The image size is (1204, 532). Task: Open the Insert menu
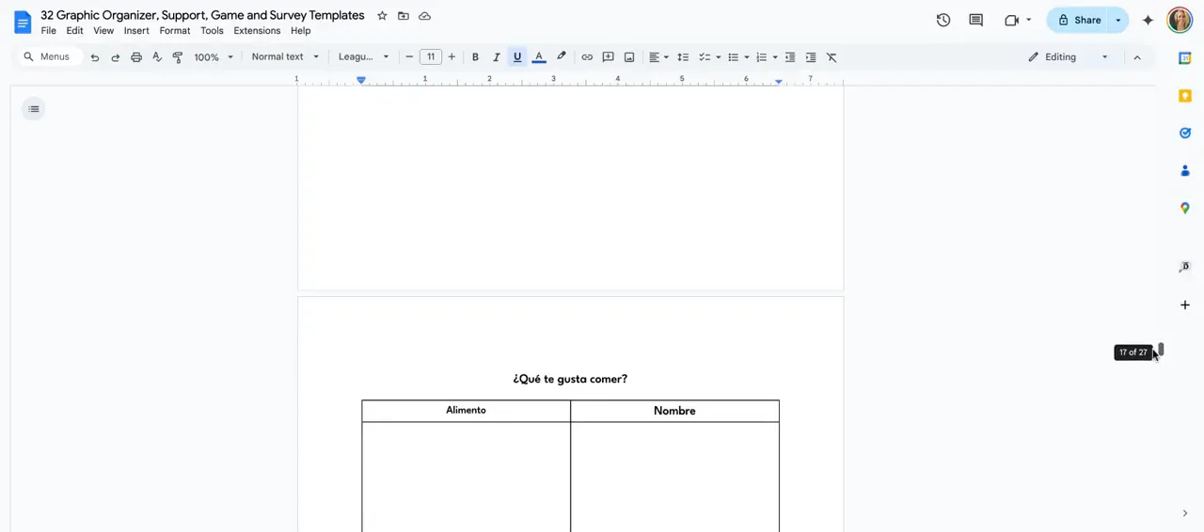[136, 31]
